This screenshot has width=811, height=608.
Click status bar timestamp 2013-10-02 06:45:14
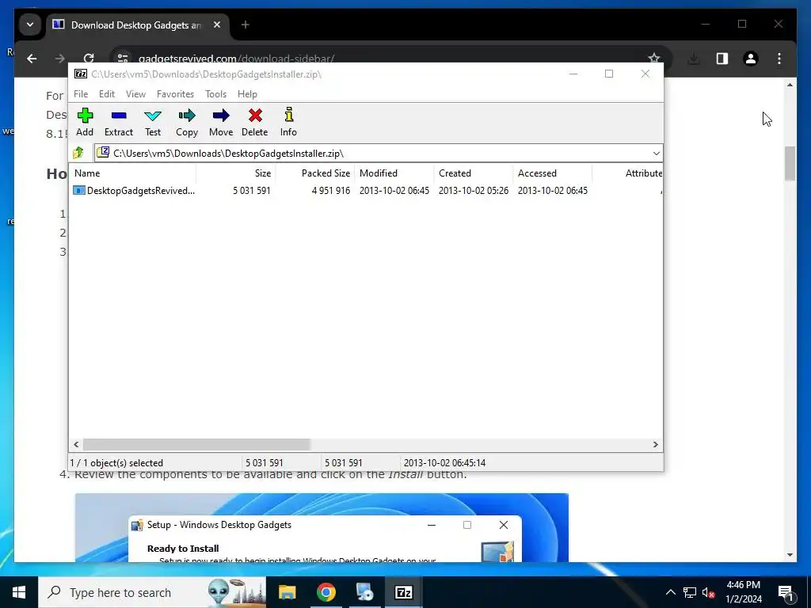[444, 462]
